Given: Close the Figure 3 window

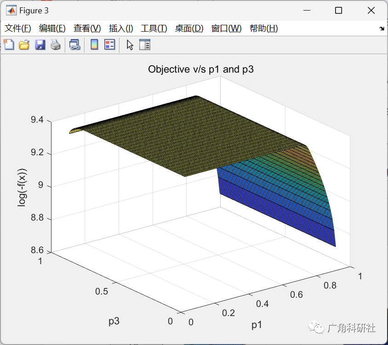Looking at the screenshot, I should [371, 11].
